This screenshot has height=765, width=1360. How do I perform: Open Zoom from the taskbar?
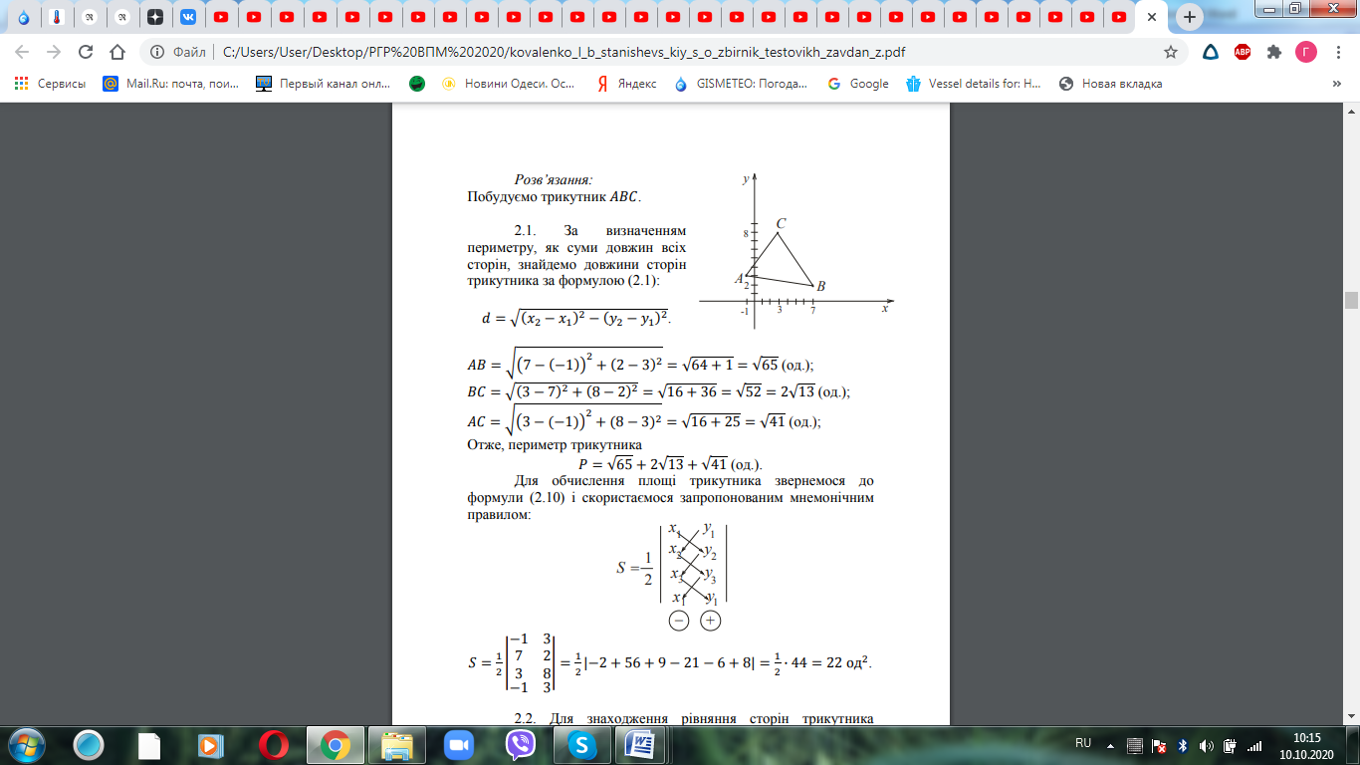click(459, 743)
